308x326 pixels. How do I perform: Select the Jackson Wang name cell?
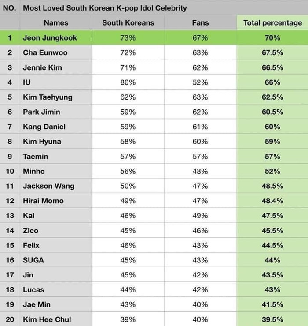point(56,186)
